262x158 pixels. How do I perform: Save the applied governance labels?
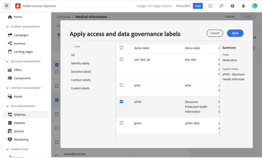pos(235,33)
